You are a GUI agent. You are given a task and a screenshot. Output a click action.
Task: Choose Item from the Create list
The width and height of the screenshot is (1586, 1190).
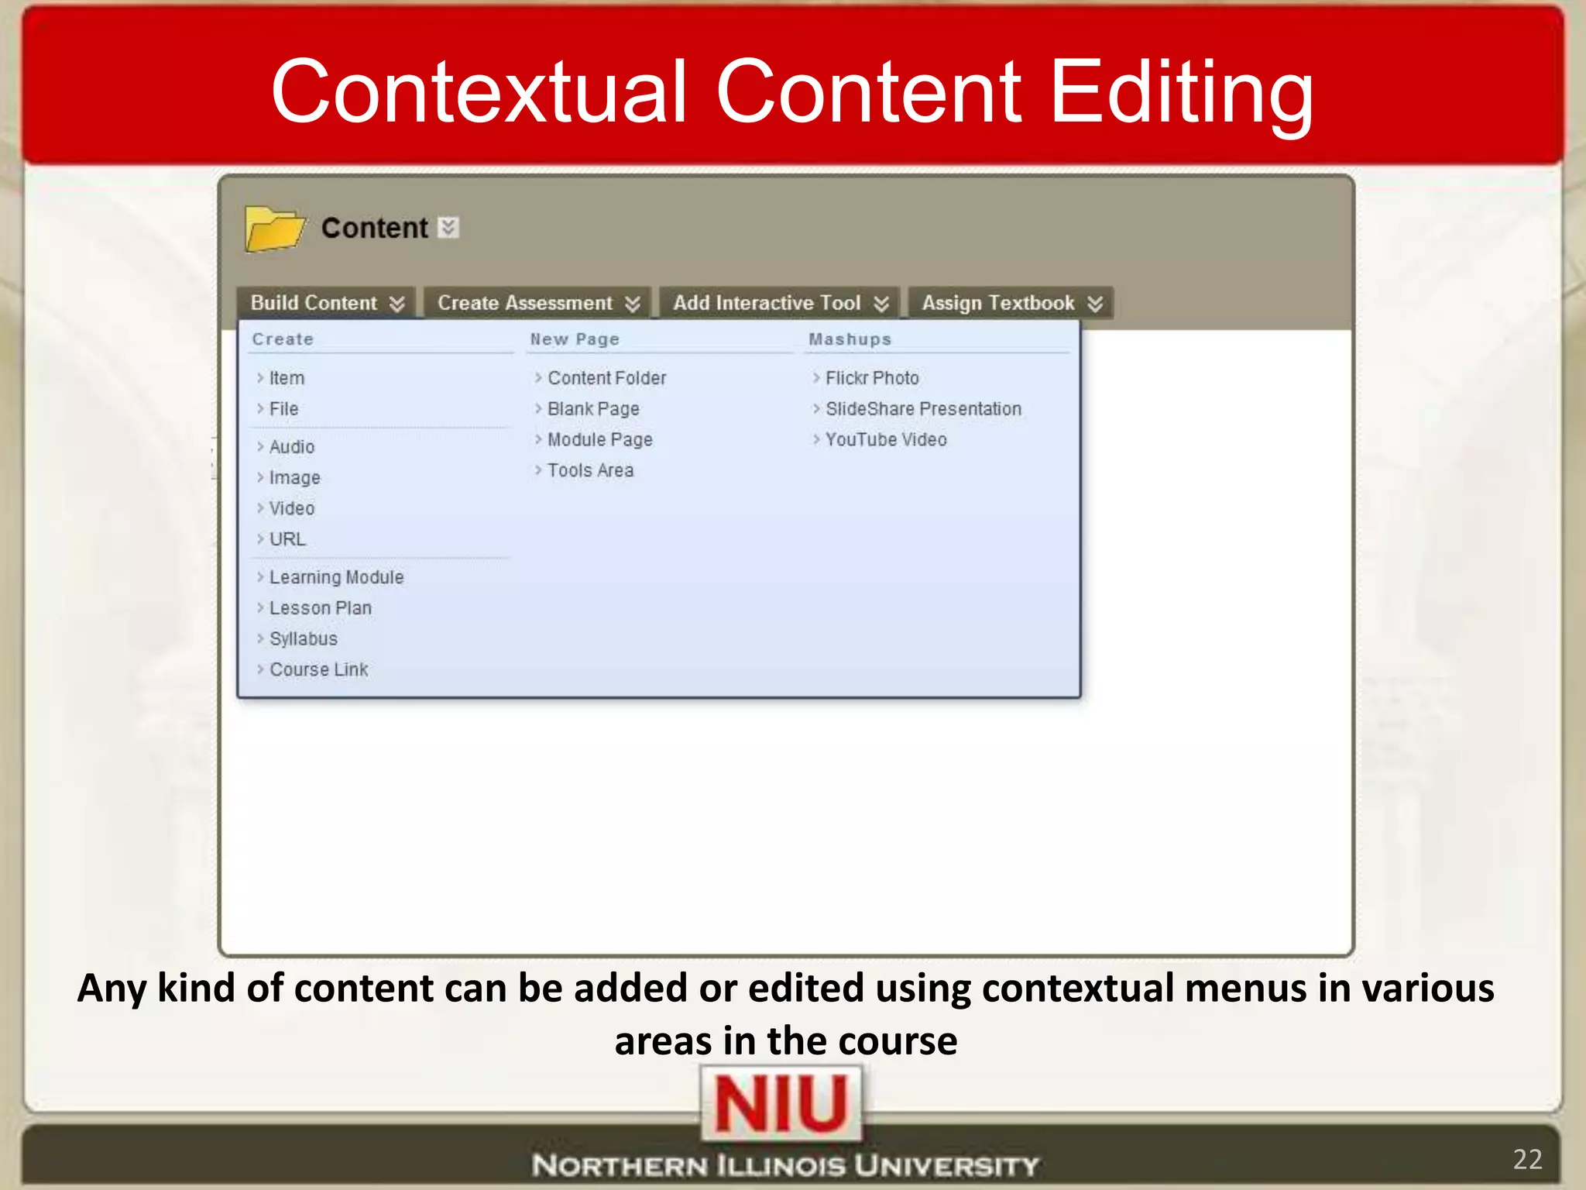tap(287, 378)
